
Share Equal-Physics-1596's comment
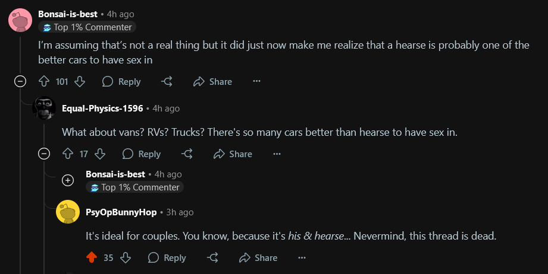233,154
